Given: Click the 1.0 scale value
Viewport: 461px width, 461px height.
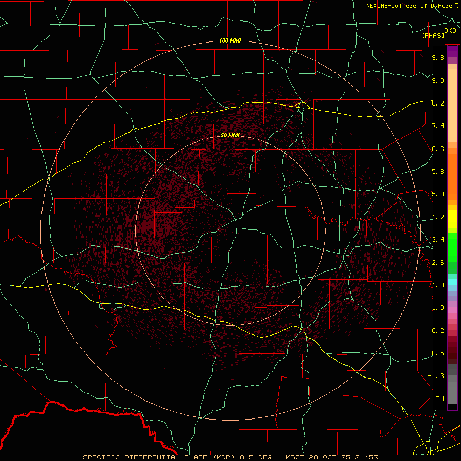Looking at the screenshot, I should point(438,308).
